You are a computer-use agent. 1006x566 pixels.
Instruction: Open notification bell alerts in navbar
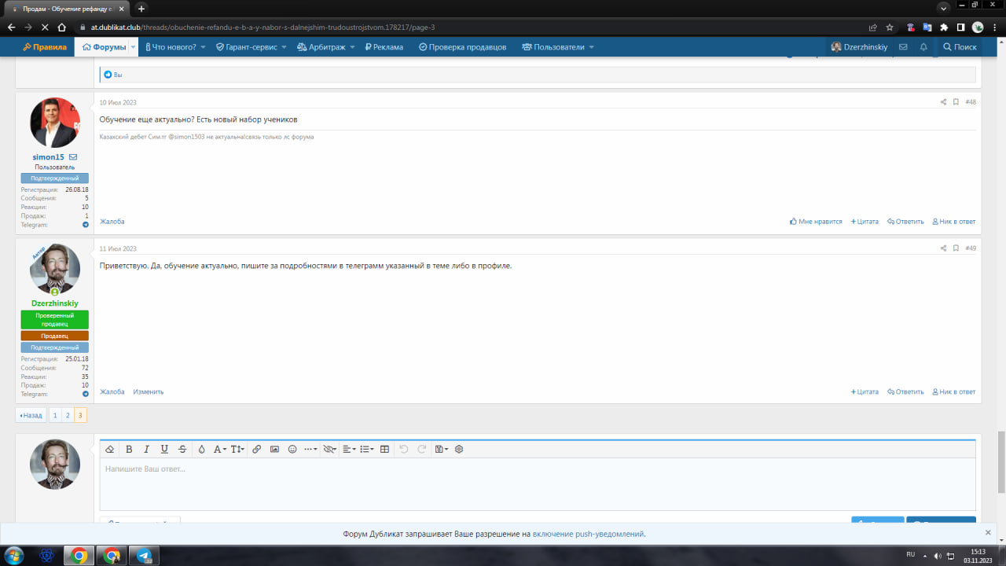[923, 47]
